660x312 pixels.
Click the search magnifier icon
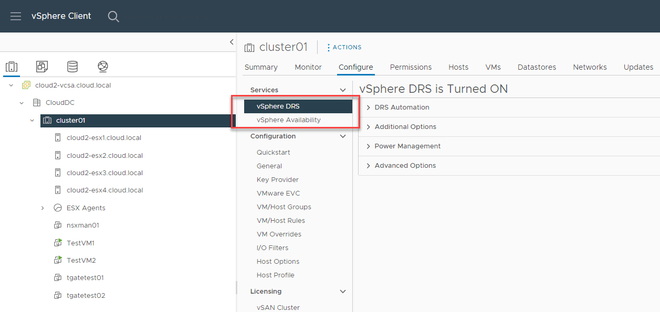tap(113, 16)
